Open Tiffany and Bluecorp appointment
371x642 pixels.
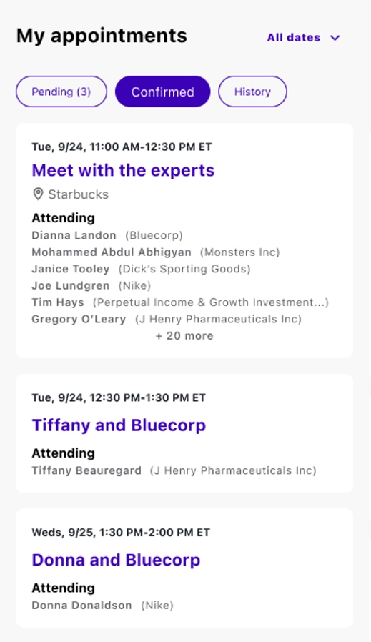119,425
